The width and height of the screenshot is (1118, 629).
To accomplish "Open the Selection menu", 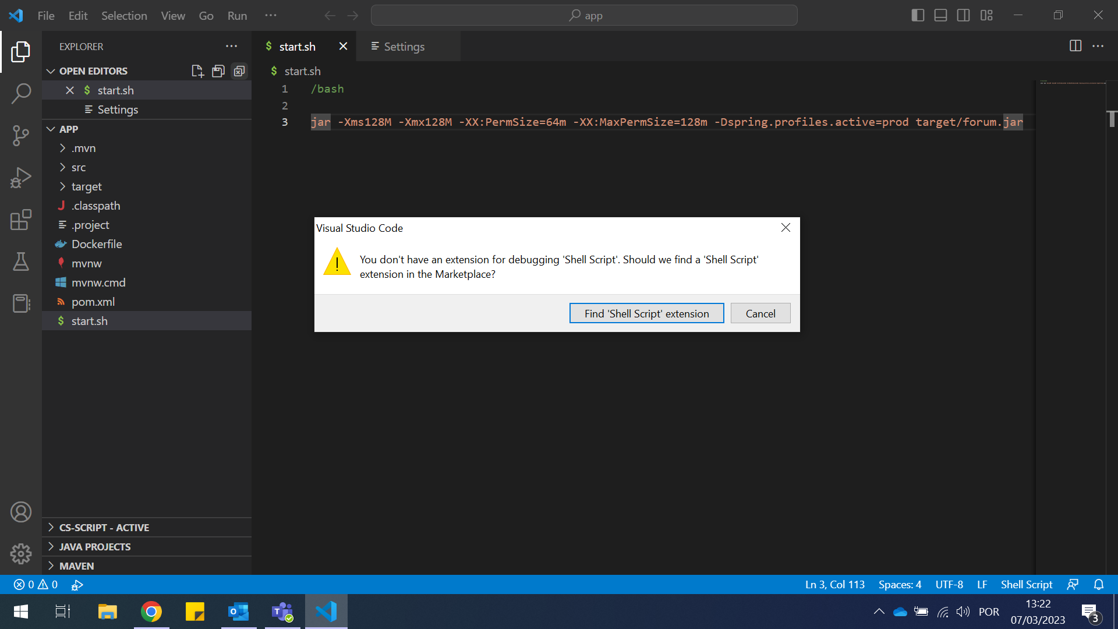I will 124,16.
